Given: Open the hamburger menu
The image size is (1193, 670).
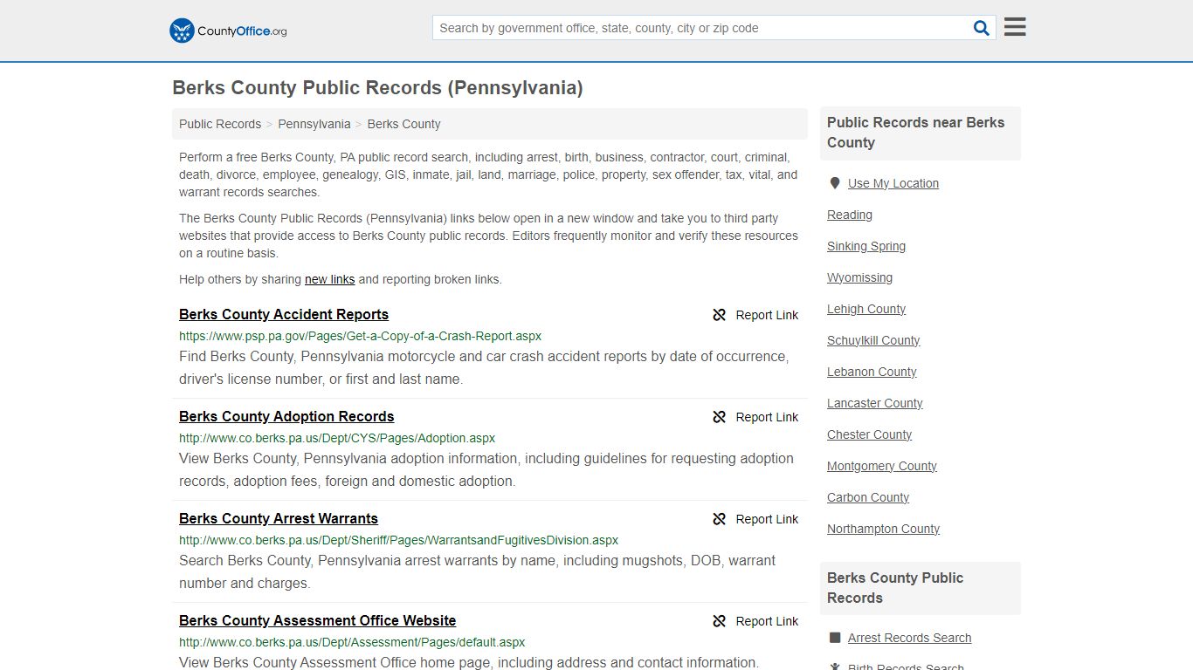Looking at the screenshot, I should (1015, 27).
